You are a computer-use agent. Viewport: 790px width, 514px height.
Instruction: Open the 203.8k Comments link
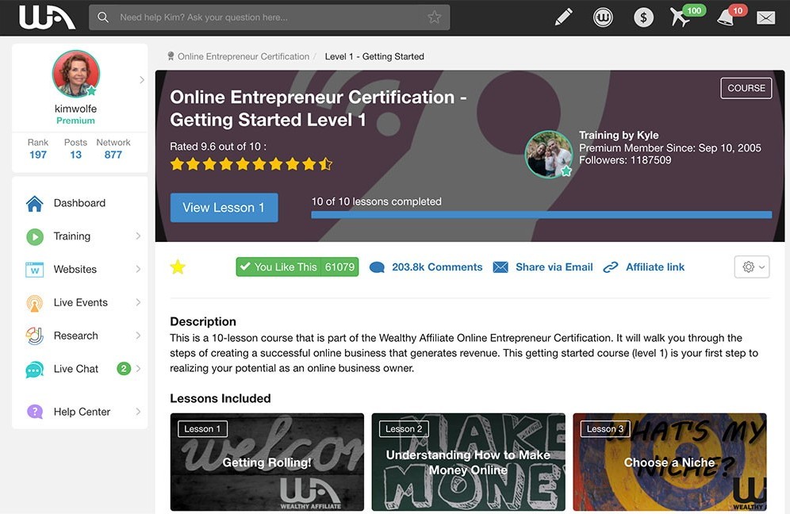437,267
